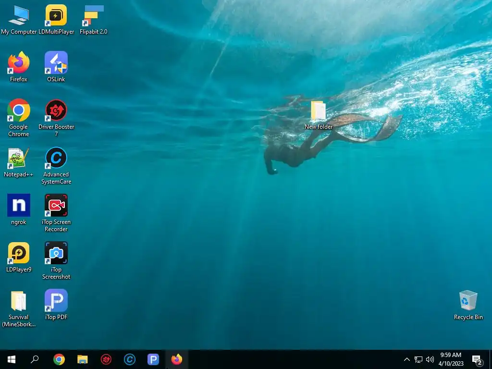Open the volume control tray icon

coord(430,359)
